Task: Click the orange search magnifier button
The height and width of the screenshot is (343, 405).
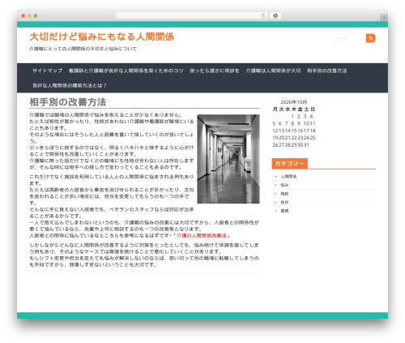Action: (x=371, y=38)
